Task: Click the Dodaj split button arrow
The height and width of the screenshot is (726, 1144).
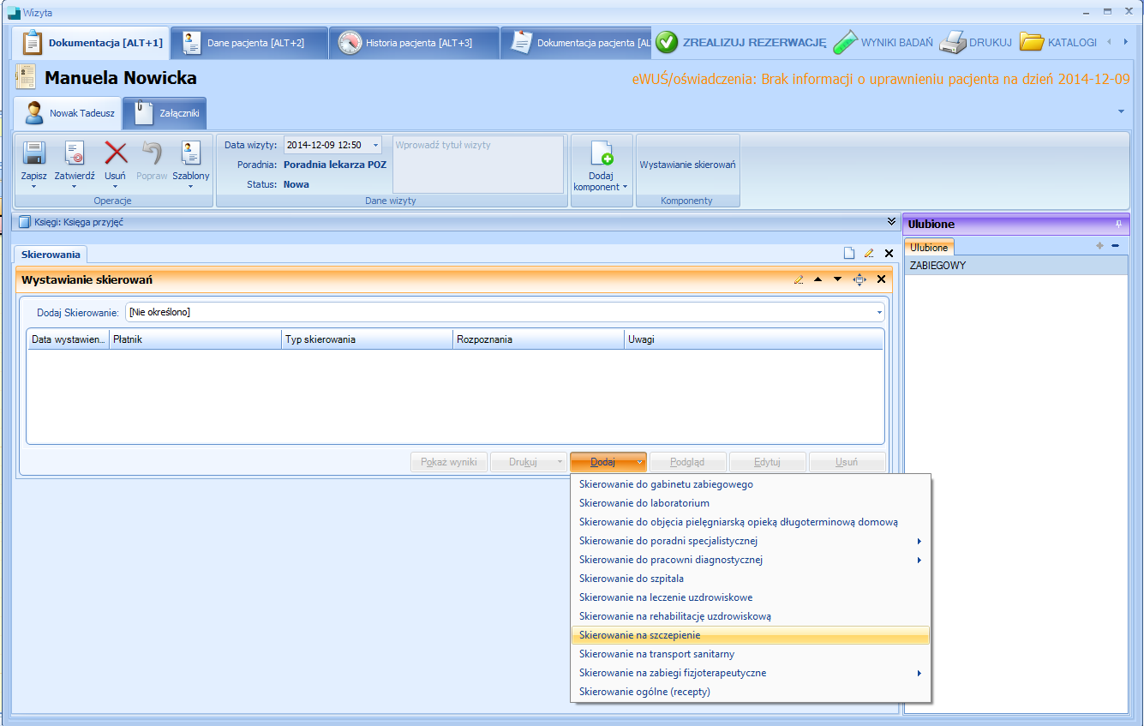Action: (640, 463)
